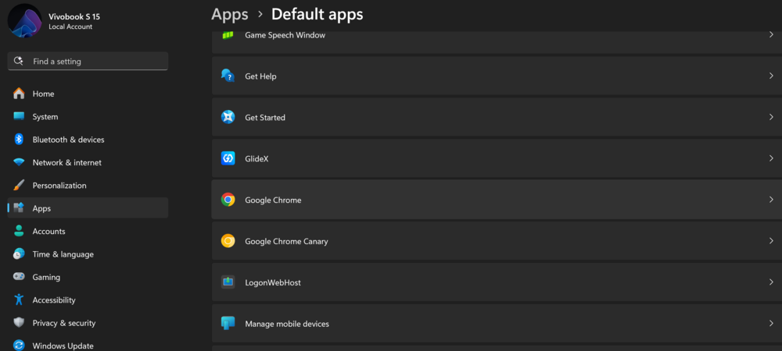
Task: Click the Get Help label text
Action: [260, 76]
